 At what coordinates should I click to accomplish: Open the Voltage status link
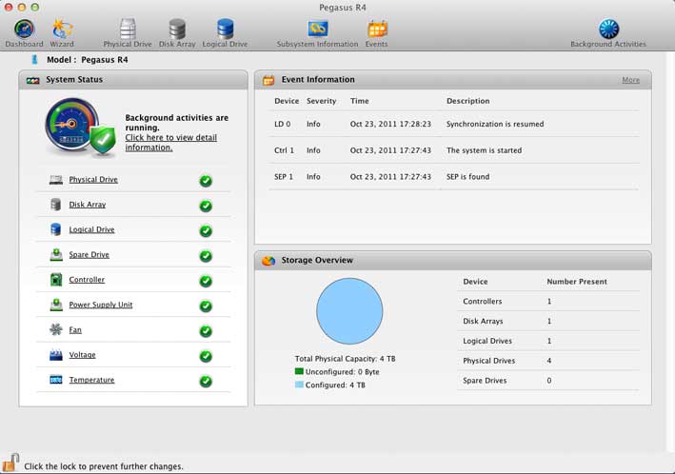click(x=82, y=355)
